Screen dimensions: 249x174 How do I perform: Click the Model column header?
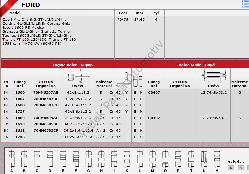coord(15,13)
